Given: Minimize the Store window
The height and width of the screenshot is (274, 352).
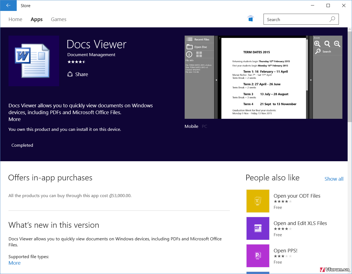Looking at the screenshot, I should [313, 5].
